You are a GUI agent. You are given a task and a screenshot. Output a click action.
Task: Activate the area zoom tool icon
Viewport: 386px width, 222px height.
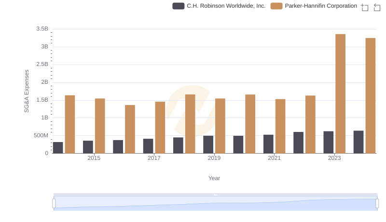tap(365, 7)
